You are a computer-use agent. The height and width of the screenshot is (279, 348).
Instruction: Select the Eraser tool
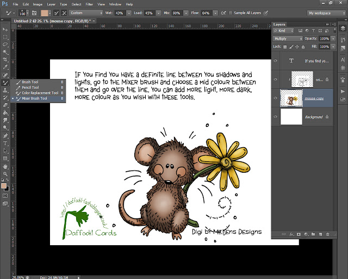(x=5, y=105)
